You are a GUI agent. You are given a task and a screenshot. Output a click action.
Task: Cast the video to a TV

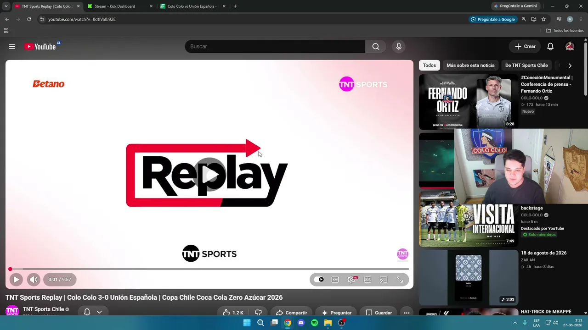tap(384, 280)
